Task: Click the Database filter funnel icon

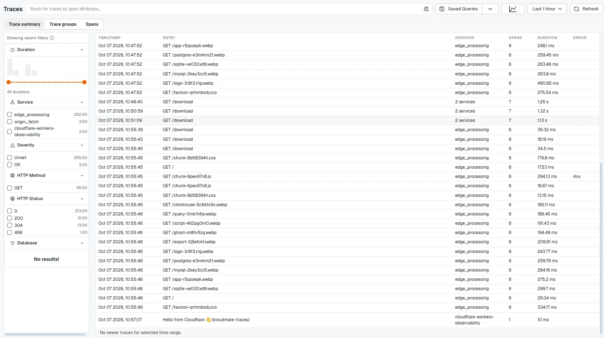Action: point(13,243)
